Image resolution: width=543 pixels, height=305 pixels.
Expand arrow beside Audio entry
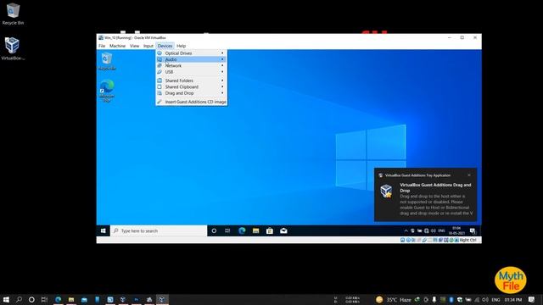tap(222, 59)
